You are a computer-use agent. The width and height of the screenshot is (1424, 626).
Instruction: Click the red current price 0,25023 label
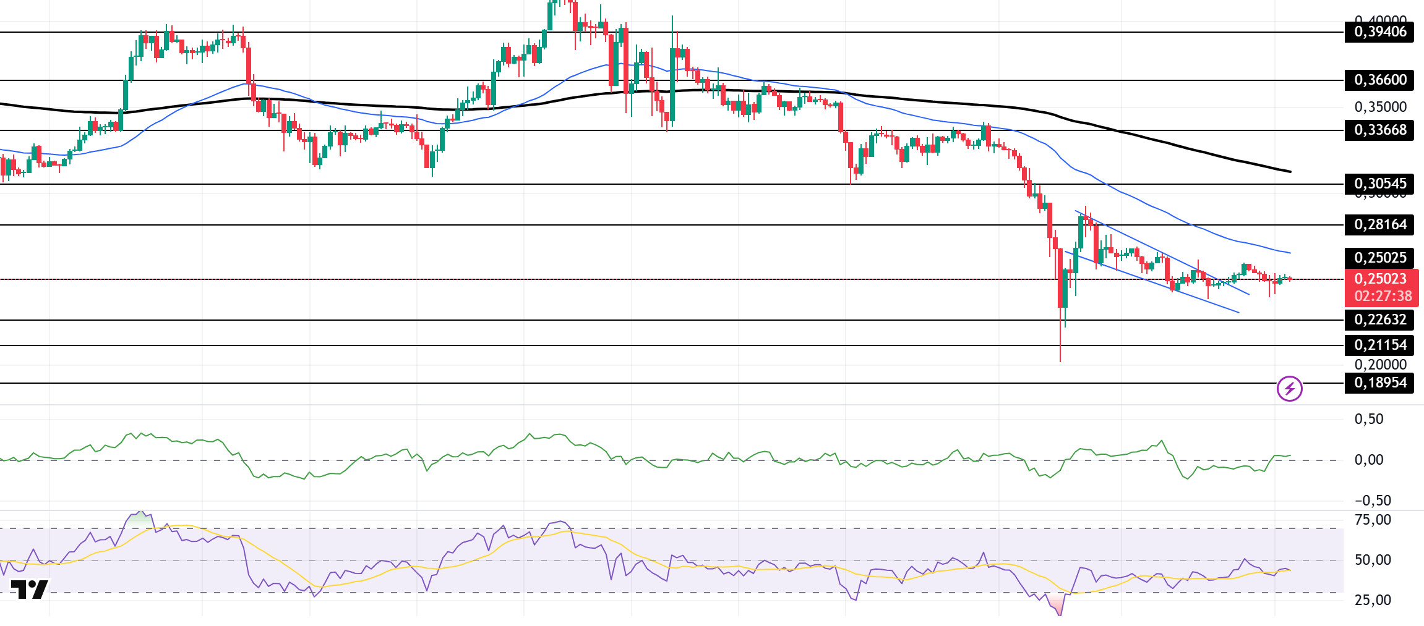click(1382, 279)
